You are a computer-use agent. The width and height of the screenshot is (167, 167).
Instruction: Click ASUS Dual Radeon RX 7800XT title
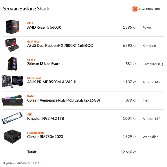pos(60,45)
